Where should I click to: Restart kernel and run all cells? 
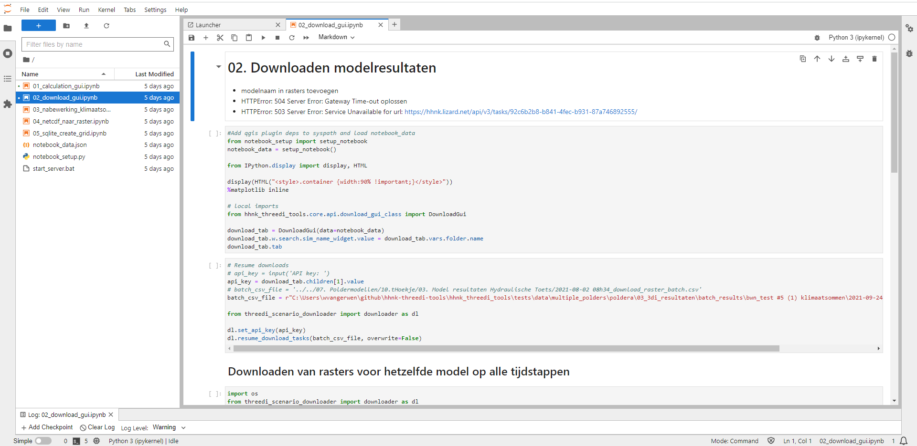click(x=306, y=38)
